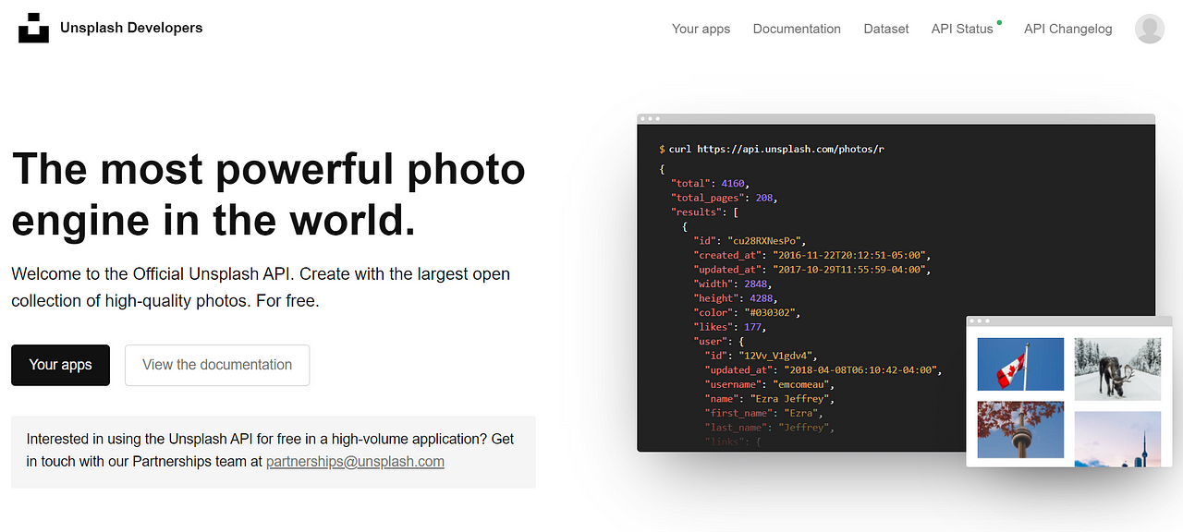Click the "username": "emcomeau" line
Image resolution: width=1183 pixels, height=532 pixels.
(772, 384)
